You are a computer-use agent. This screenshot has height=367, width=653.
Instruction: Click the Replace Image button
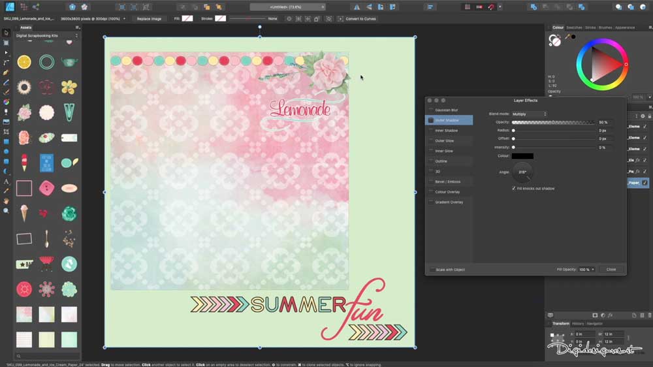pos(149,19)
